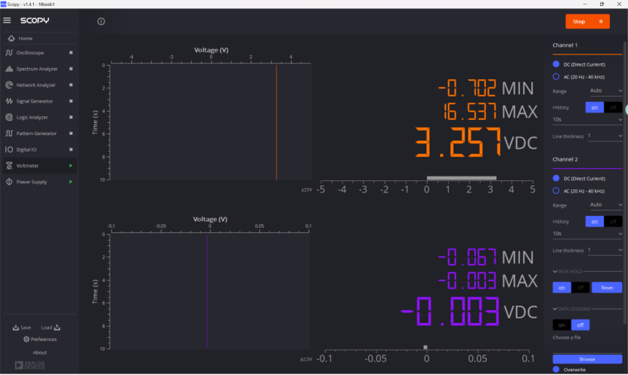
Task: Click Channel 1 voltage bar gauge
Action: click(x=462, y=178)
